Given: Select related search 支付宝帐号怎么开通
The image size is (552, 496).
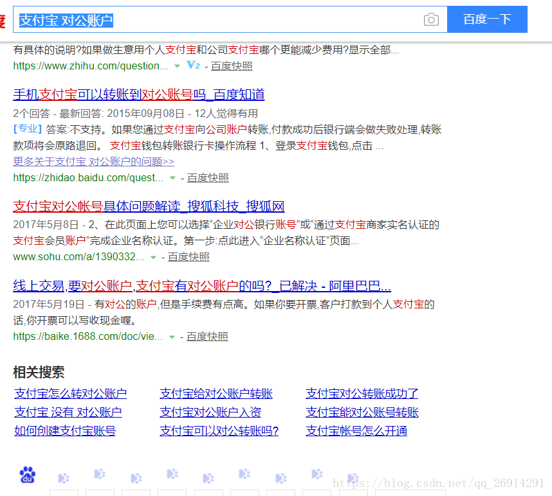Looking at the screenshot, I should (x=356, y=430).
